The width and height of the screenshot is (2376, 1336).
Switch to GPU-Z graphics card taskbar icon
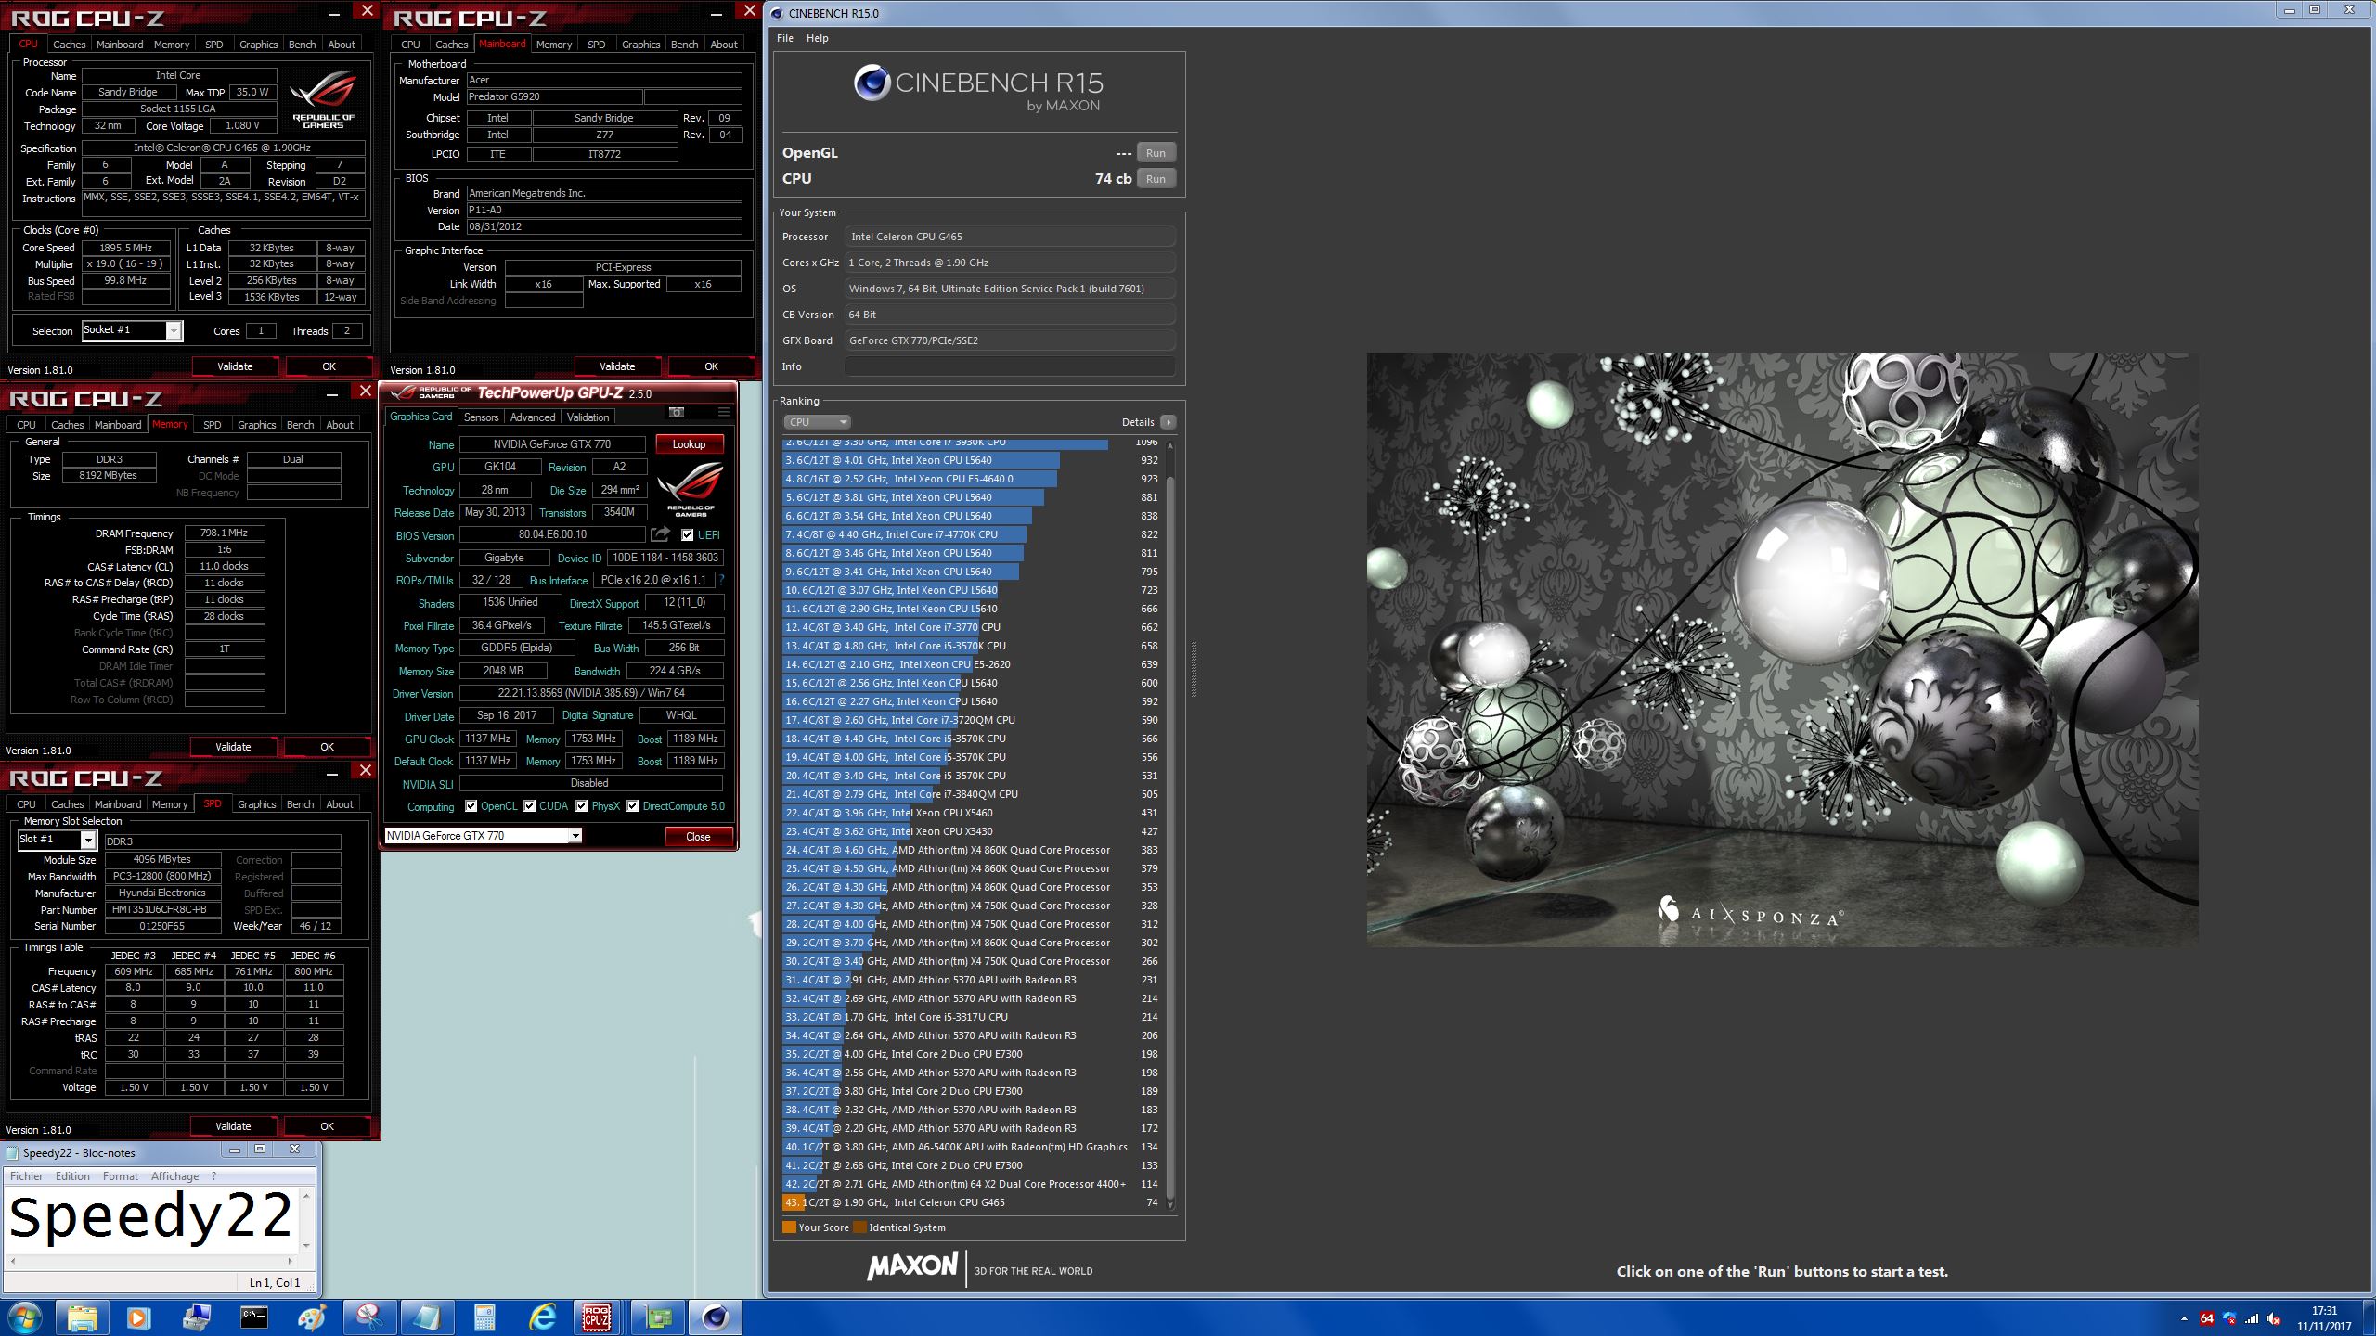point(657,1317)
